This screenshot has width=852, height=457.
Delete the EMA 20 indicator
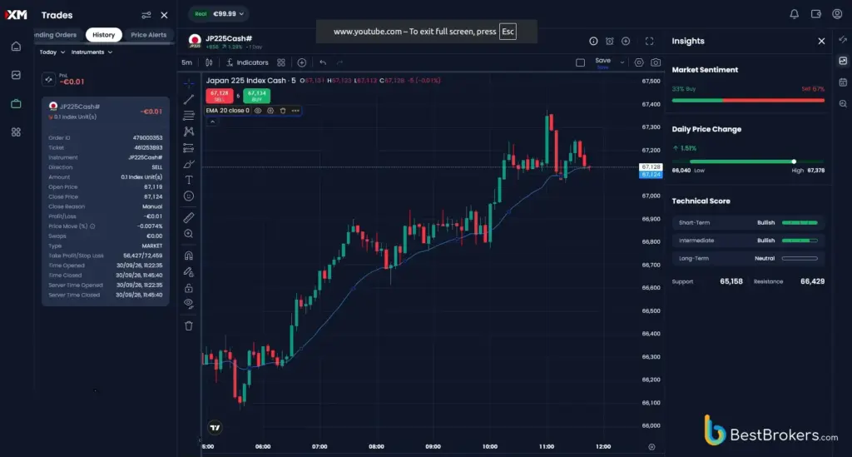coord(283,111)
